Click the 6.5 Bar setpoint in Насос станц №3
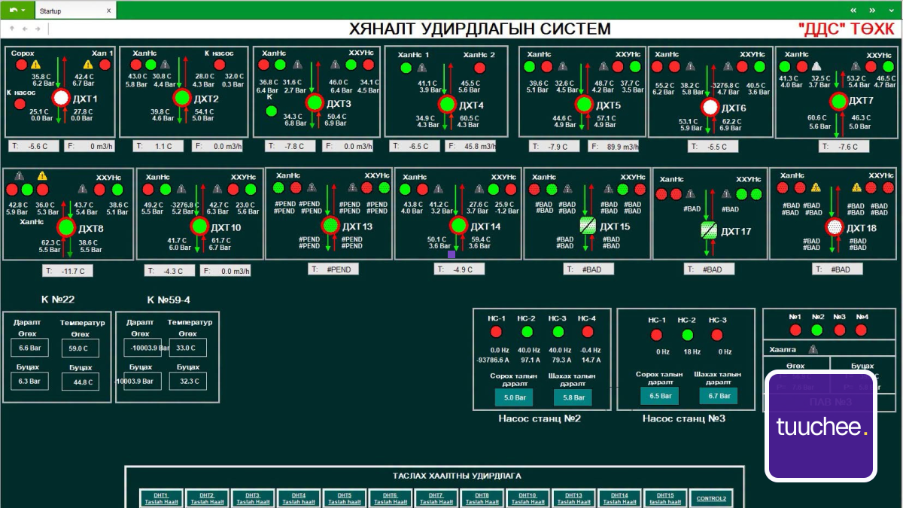The width and height of the screenshot is (903, 508). point(659,396)
